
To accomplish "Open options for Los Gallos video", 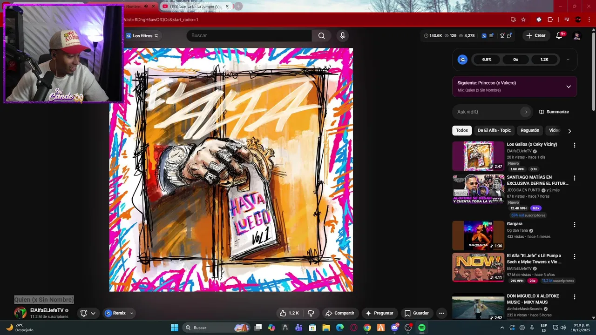I will point(574,145).
